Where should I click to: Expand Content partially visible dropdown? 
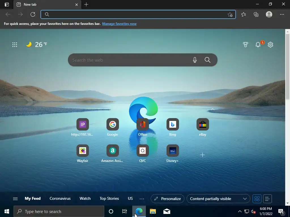[x=218, y=199]
